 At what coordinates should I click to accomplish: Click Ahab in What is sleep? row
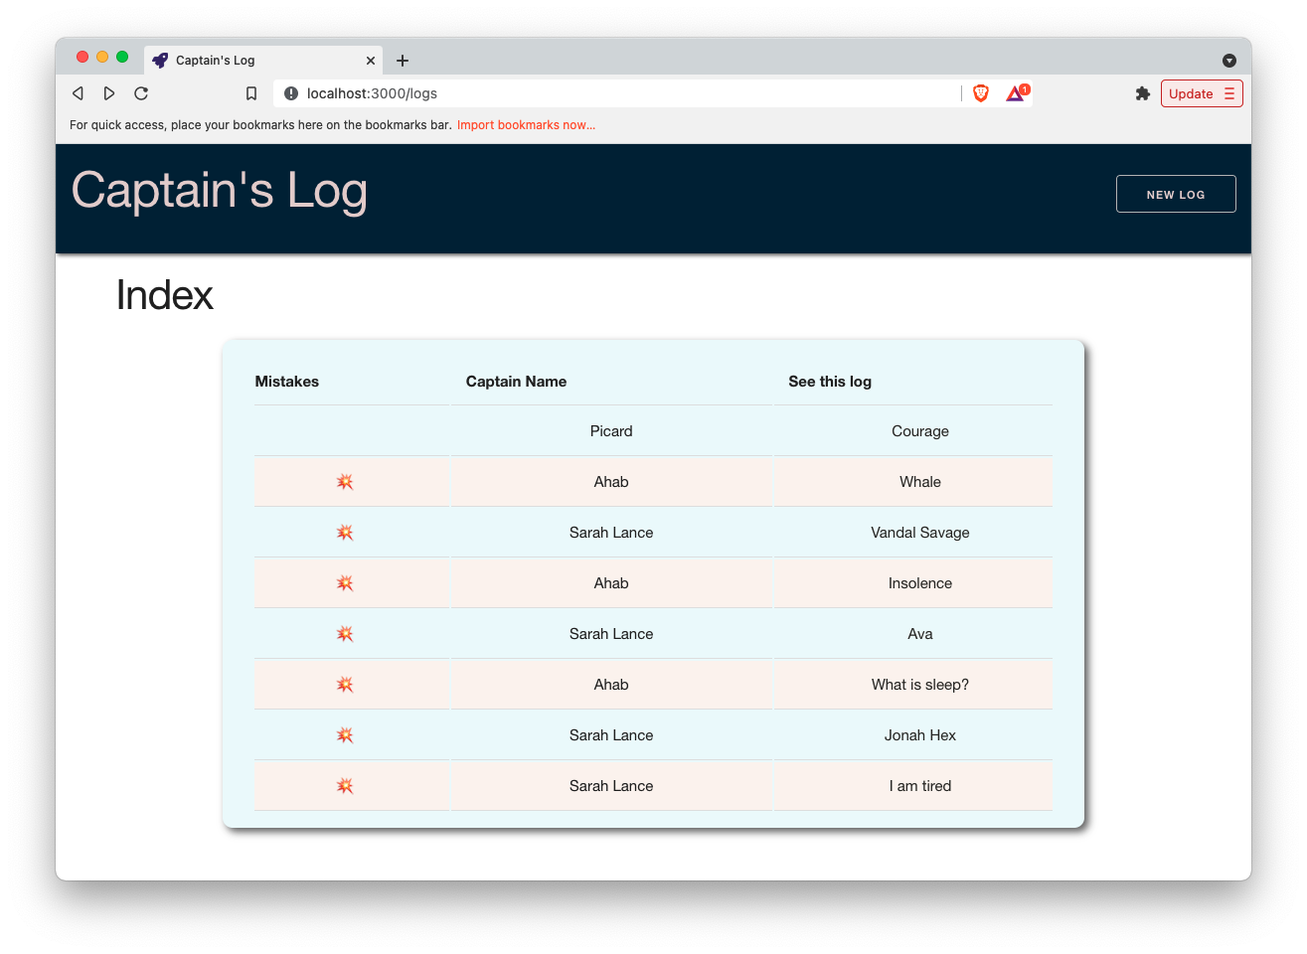point(611,685)
